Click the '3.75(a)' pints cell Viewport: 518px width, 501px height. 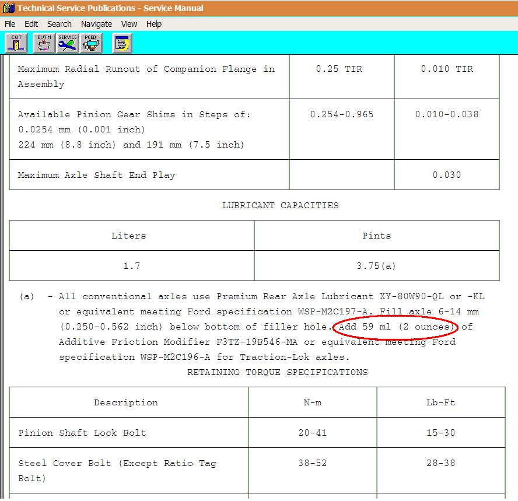tap(376, 266)
